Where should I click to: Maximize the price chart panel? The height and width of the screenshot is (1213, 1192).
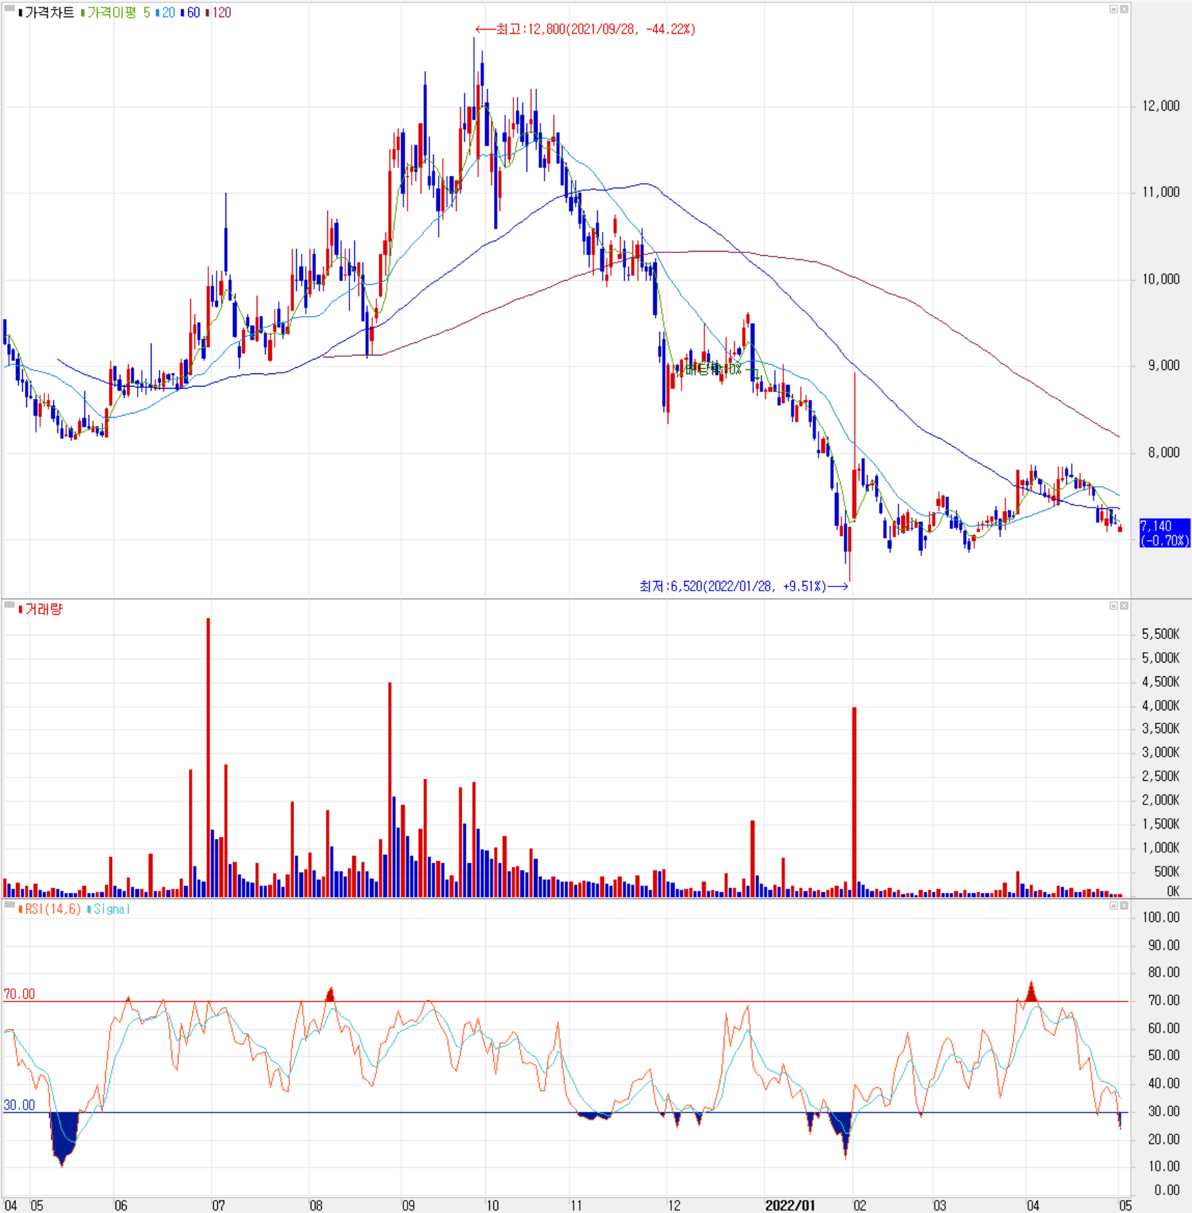coord(1114,9)
